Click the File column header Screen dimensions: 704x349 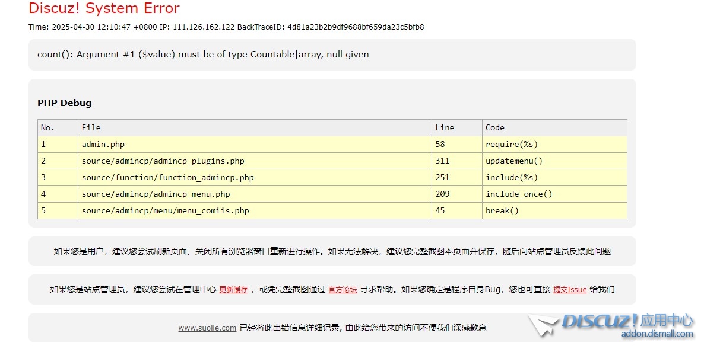click(255, 127)
